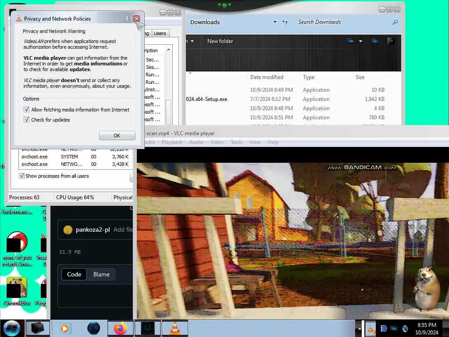449x337 pixels.
Task: Click the pankoza2-pl avatar icon
Action: (68, 230)
